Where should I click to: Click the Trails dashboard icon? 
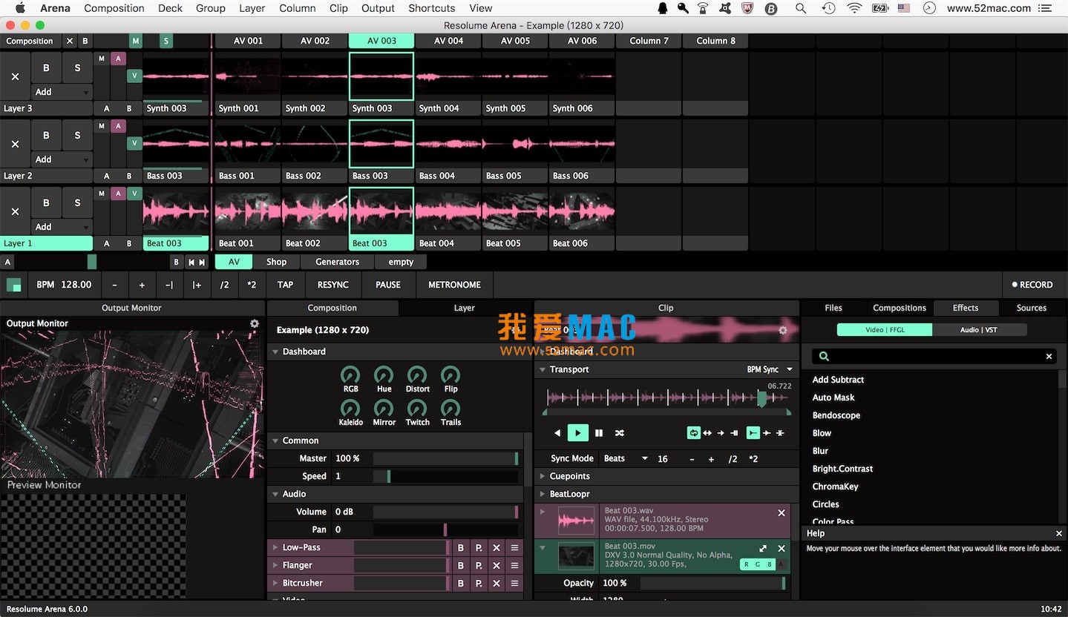click(x=451, y=409)
